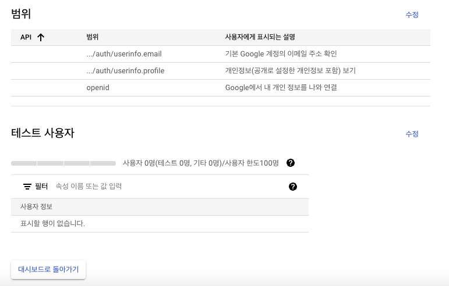Click the 테스트 사용자 heading
This screenshot has width=449, height=286.
coord(43,133)
